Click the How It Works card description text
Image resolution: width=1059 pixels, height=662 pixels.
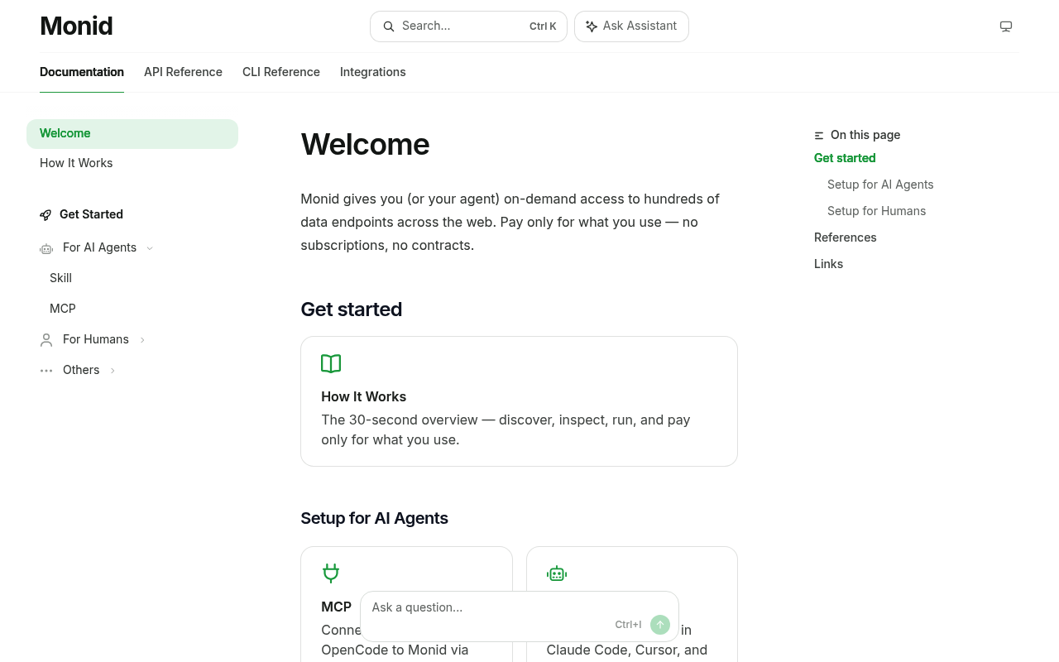pos(506,429)
